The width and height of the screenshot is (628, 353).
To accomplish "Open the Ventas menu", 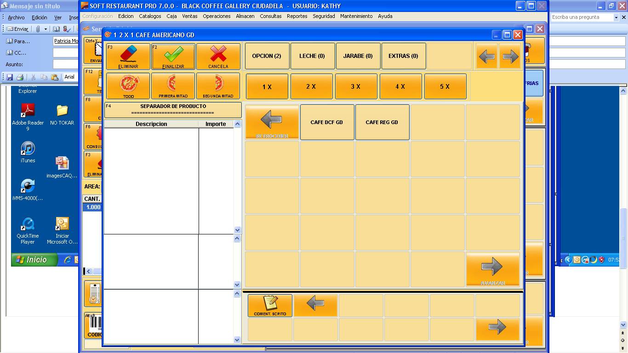I will (x=189, y=16).
